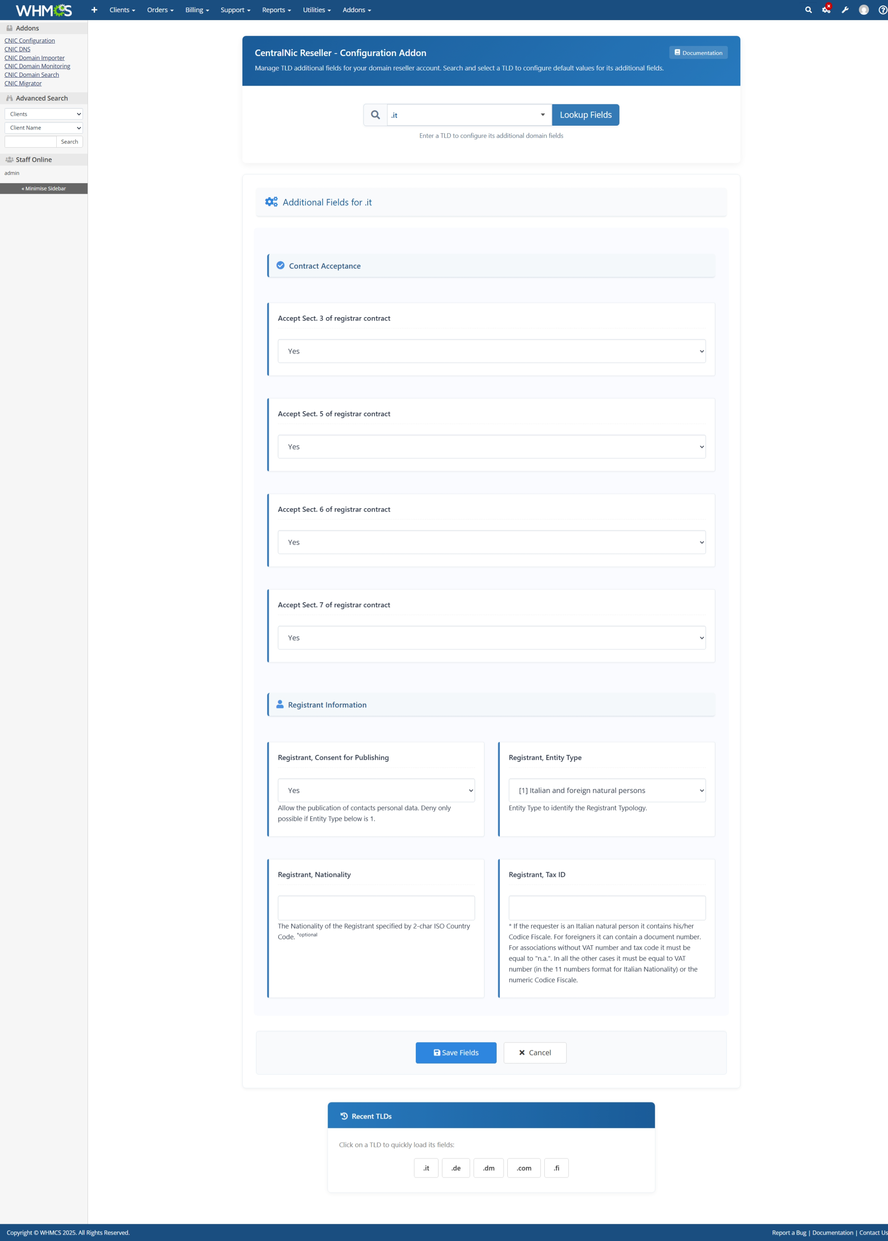Image resolution: width=888 pixels, height=1241 pixels.
Task: Load recent TLD .it
Action: (x=426, y=1168)
